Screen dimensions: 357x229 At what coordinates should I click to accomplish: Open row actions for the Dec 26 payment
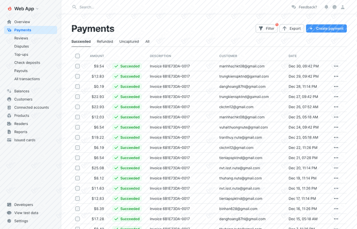(x=336, y=107)
